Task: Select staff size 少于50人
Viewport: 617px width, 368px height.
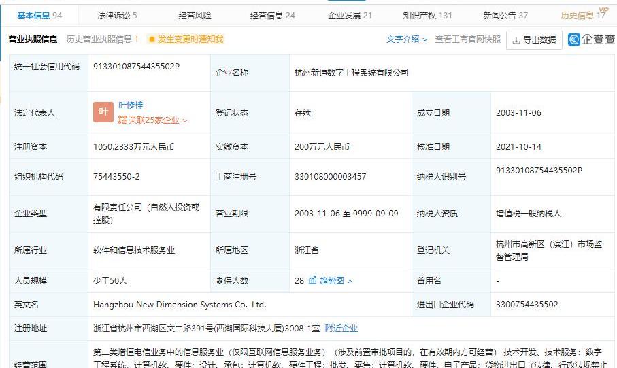Action: tap(110, 281)
